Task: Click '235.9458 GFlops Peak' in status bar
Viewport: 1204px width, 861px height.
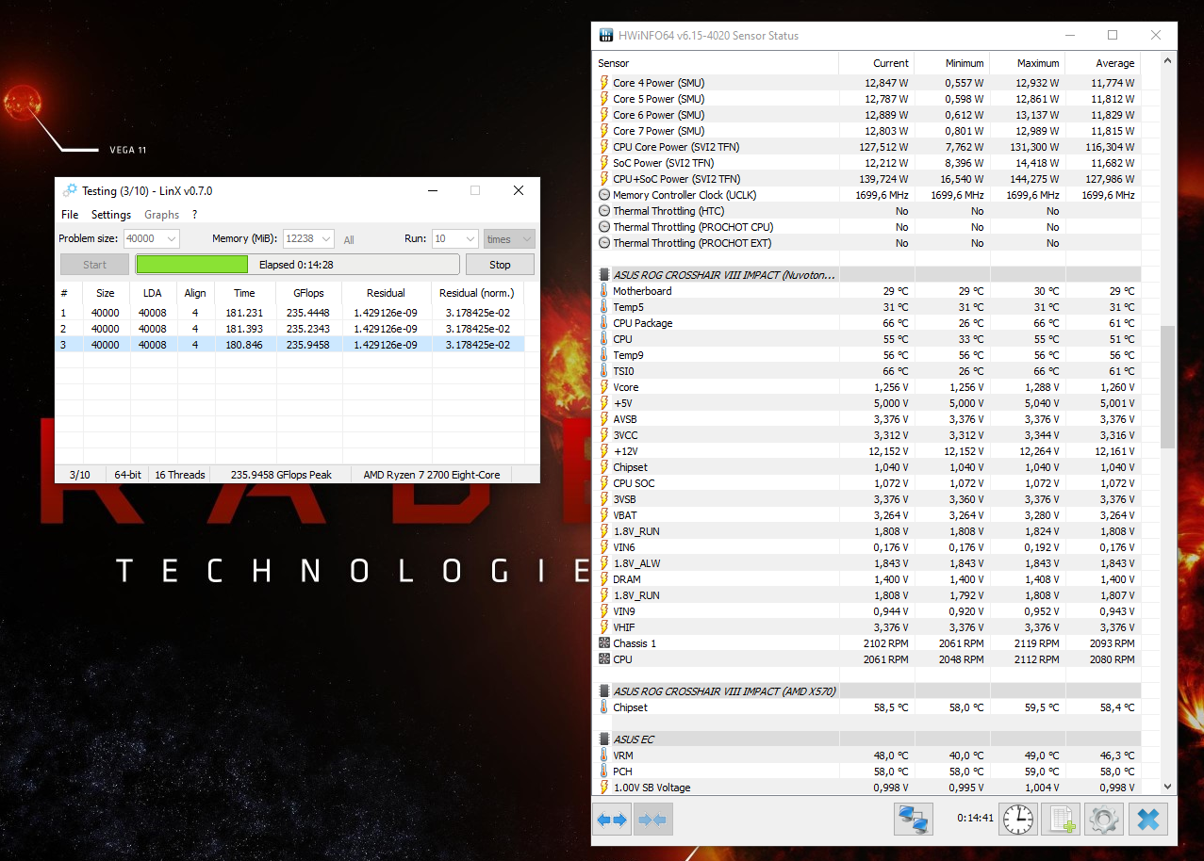Action: tap(281, 475)
